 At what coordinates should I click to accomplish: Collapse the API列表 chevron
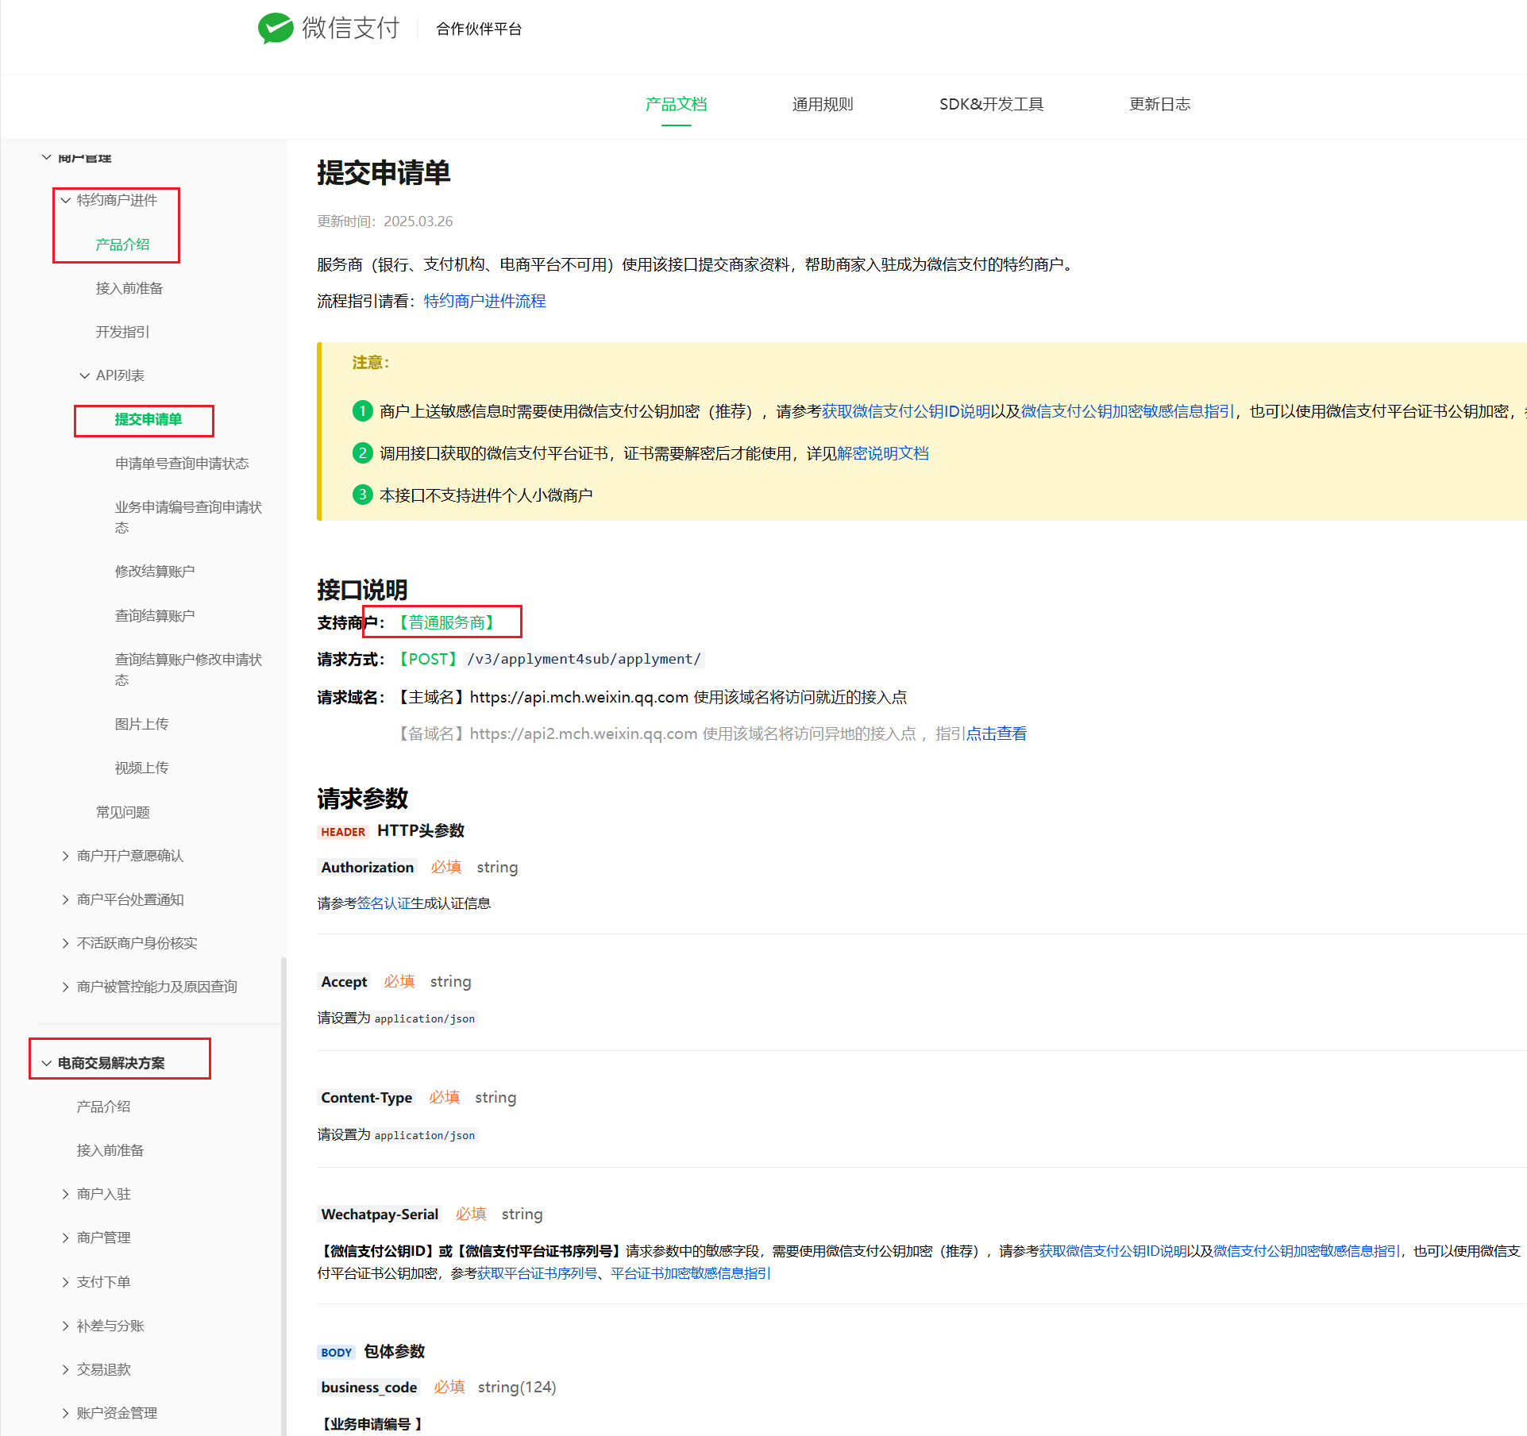click(84, 375)
